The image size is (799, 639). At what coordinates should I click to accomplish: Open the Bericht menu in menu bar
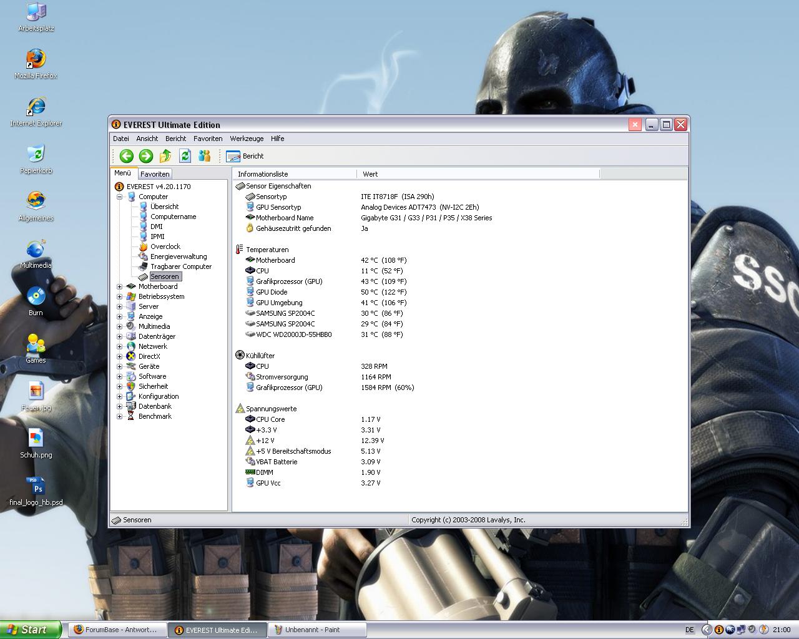[175, 139]
